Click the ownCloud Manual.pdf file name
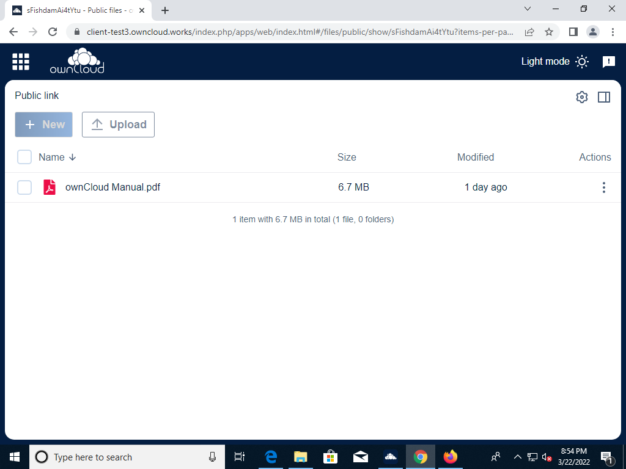 tap(114, 187)
